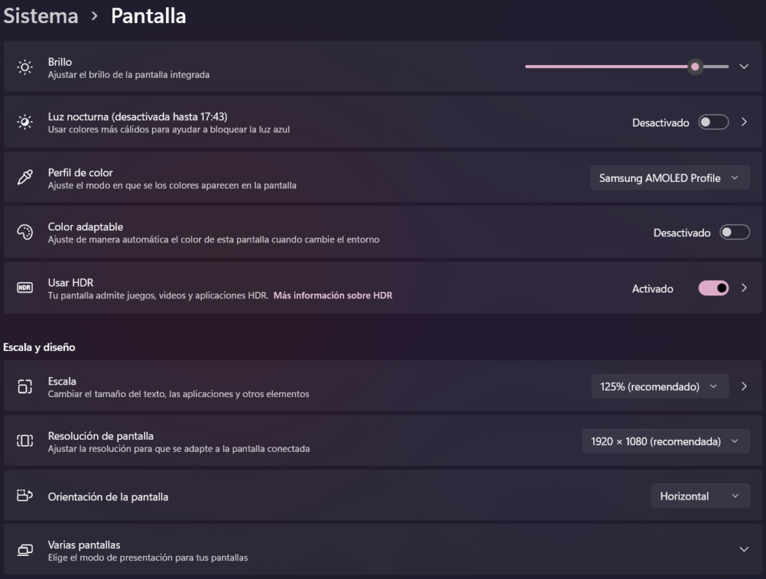Click the Orientación de la pantalla icon
This screenshot has height=579, width=766.
tap(25, 496)
